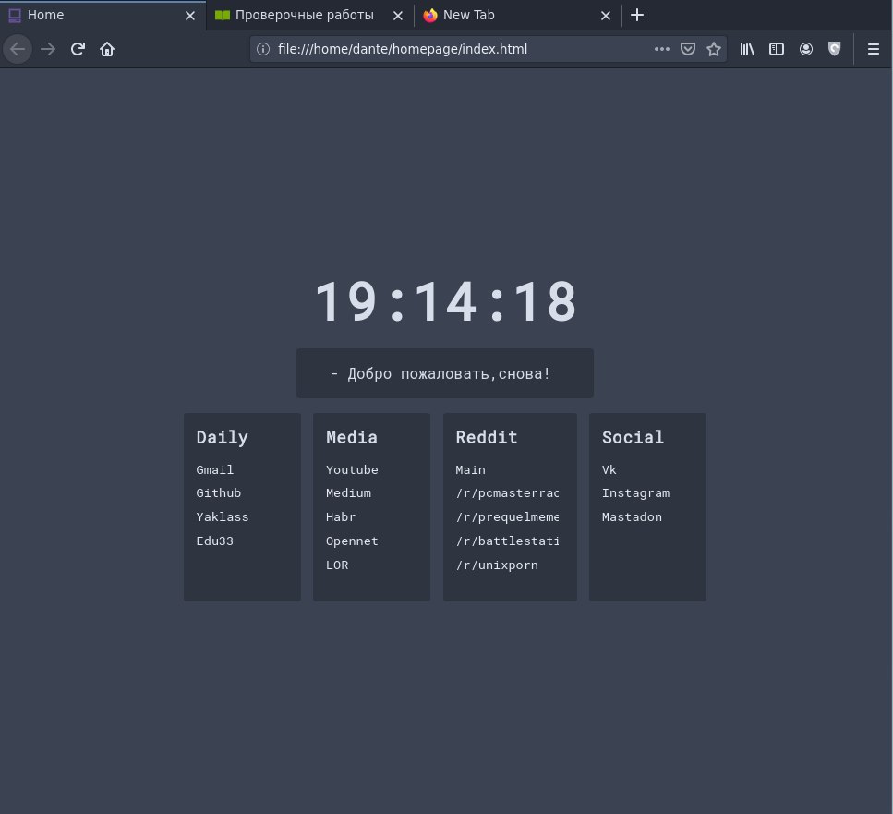Viewport: 893px width, 814px height.
Task: Open the Gmail link
Action: [214, 470]
